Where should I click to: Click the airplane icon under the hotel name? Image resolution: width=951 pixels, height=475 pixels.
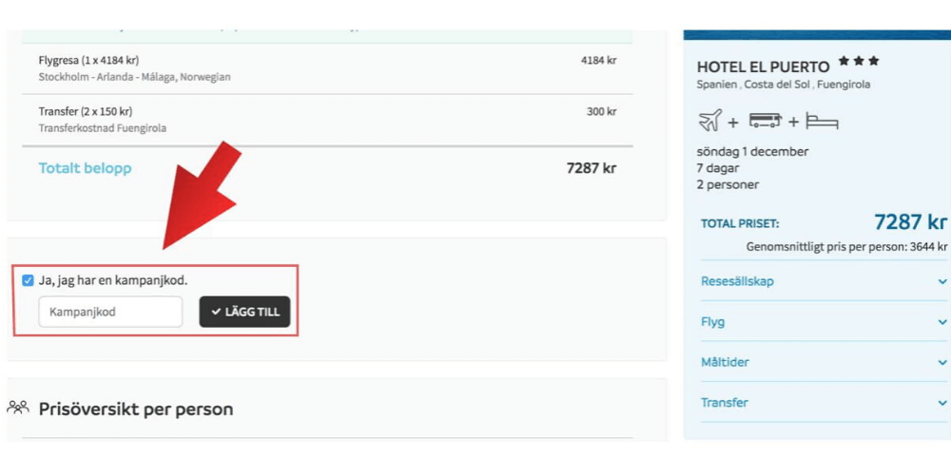[709, 121]
